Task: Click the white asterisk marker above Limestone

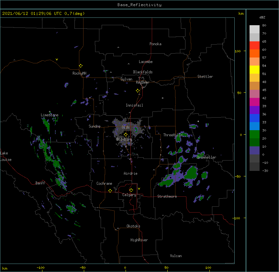Action: (x=50, y=112)
